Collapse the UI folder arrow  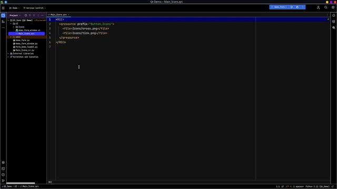[11, 24]
